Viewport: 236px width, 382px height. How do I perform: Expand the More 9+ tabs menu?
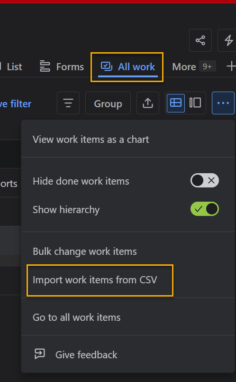[x=194, y=66]
